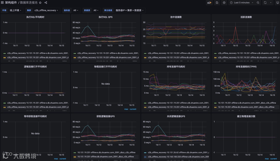Save the dashboard with the disk icon

pos(217,3)
